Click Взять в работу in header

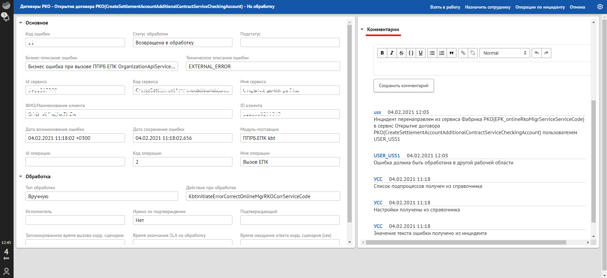coord(445,7)
